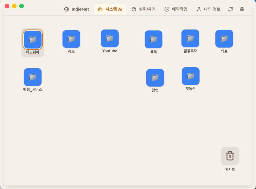Click the yellow minimize window button
The image size is (256, 189).
(14, 6)
